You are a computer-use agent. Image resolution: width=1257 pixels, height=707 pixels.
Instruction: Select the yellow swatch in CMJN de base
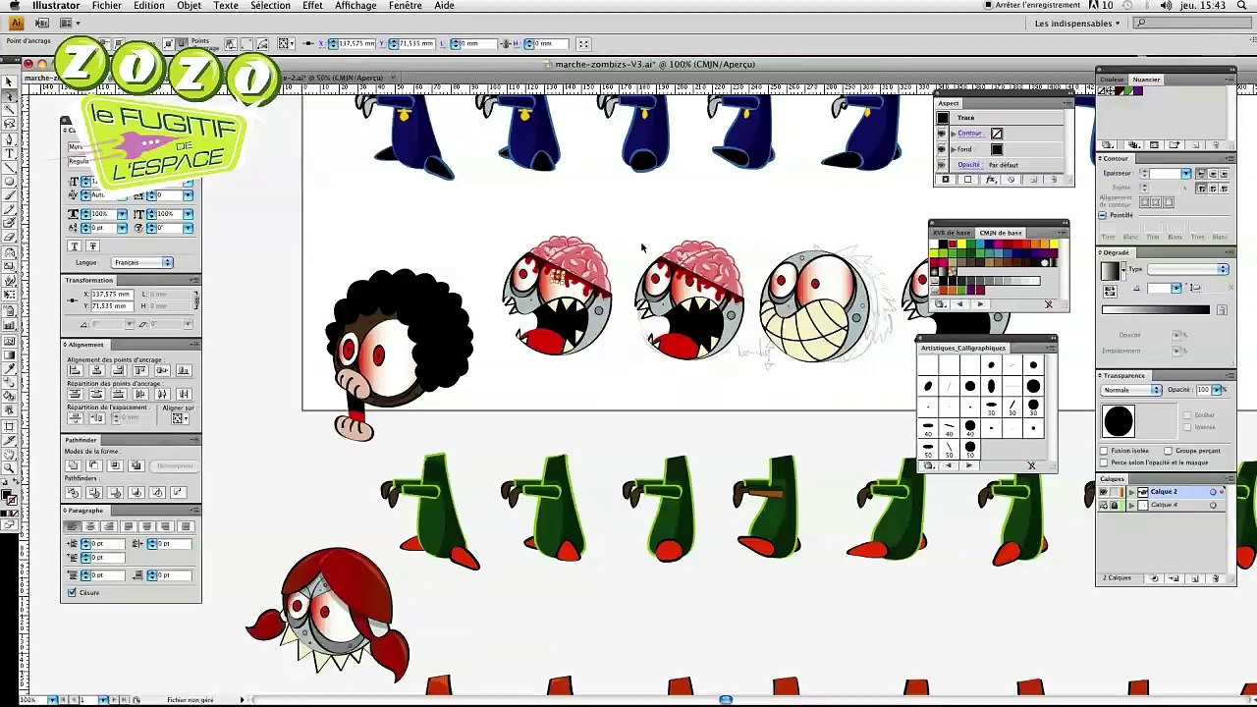(x=961, y=244)
